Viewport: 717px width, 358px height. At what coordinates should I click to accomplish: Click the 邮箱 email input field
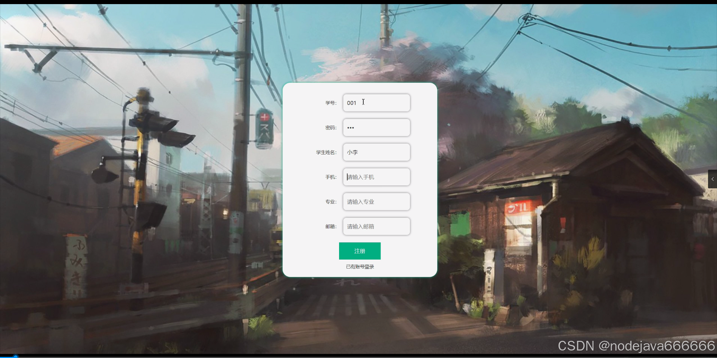(x=376, y=226)
